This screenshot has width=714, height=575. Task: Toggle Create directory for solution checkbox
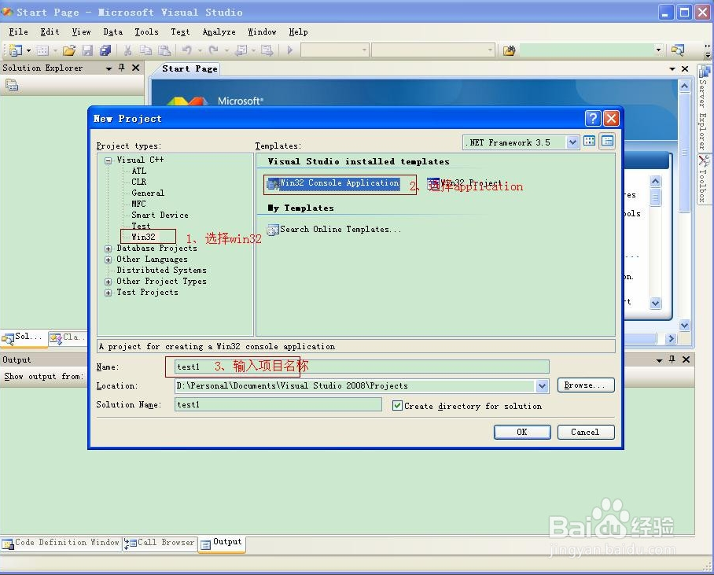coord(397,406)
